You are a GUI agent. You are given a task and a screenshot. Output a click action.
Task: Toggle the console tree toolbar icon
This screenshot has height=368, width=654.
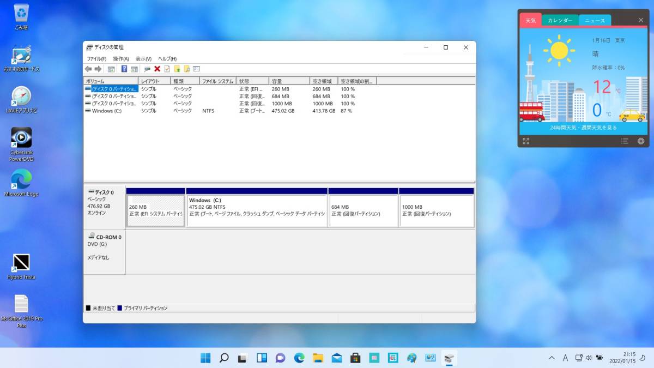(111, 69)
